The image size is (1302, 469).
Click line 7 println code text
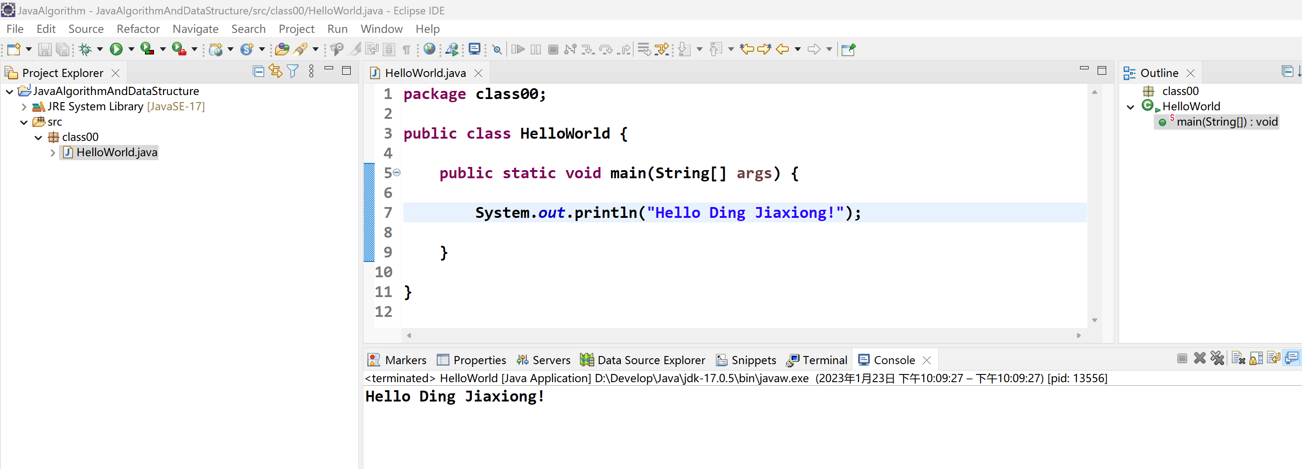point(668,213)
